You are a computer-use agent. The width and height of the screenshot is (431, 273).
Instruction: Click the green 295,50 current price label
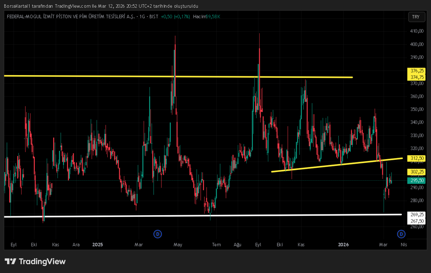coord(416,180)
